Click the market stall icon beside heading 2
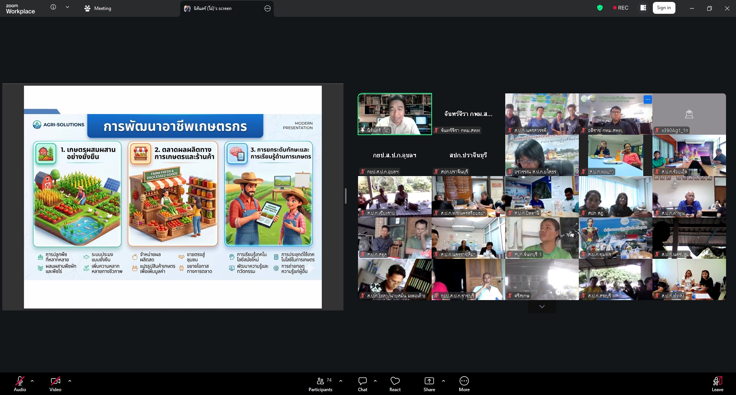 (140, 153)
